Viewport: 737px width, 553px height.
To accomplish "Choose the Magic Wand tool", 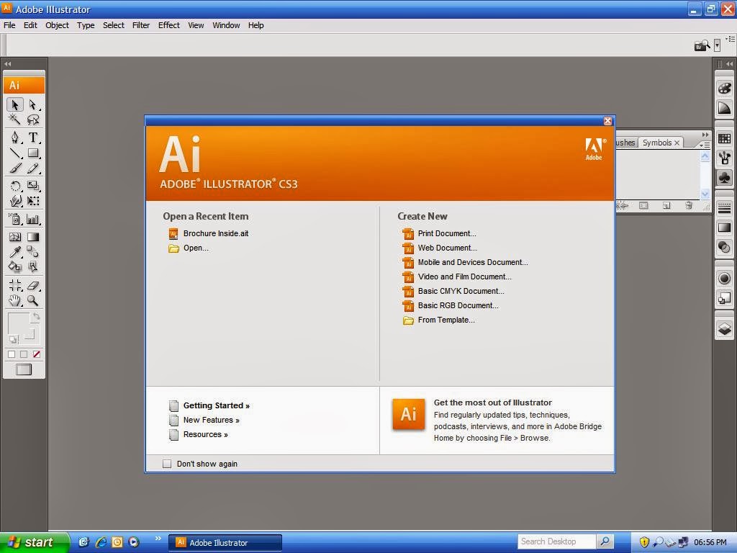I will click(15, 119).
